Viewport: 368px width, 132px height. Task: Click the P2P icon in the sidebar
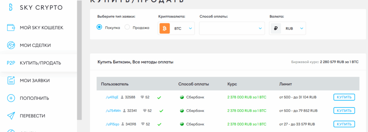click(x=11, y=63)
